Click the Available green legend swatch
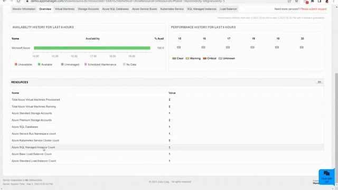Screen dimensions: 338x190 click(x=39, y=64)
